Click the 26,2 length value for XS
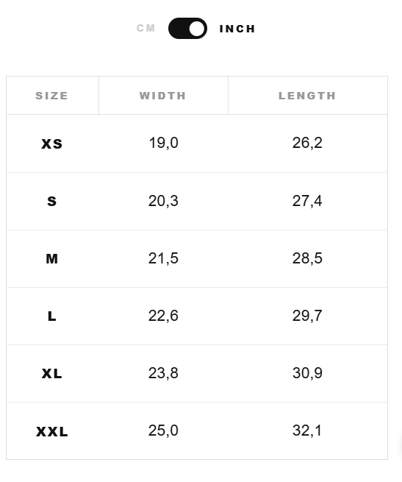Viewport: 402px width, 482px height. coord(307,143)
